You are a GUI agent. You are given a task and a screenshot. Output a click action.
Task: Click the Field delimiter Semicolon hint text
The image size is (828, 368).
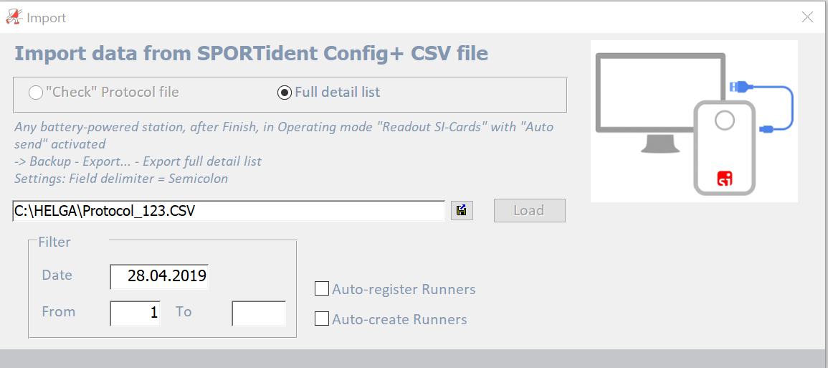pos(121,179)
